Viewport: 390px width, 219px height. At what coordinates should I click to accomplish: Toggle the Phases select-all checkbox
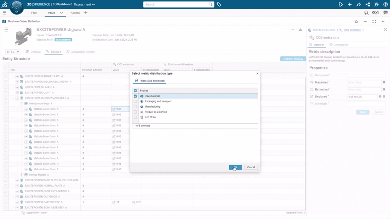click(x=135, y=90)
